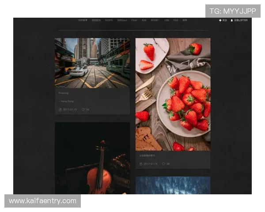Screen dimensions: 265x212
Task: Open the first navigation item in the top menu
Action: [x=83, y=20]
